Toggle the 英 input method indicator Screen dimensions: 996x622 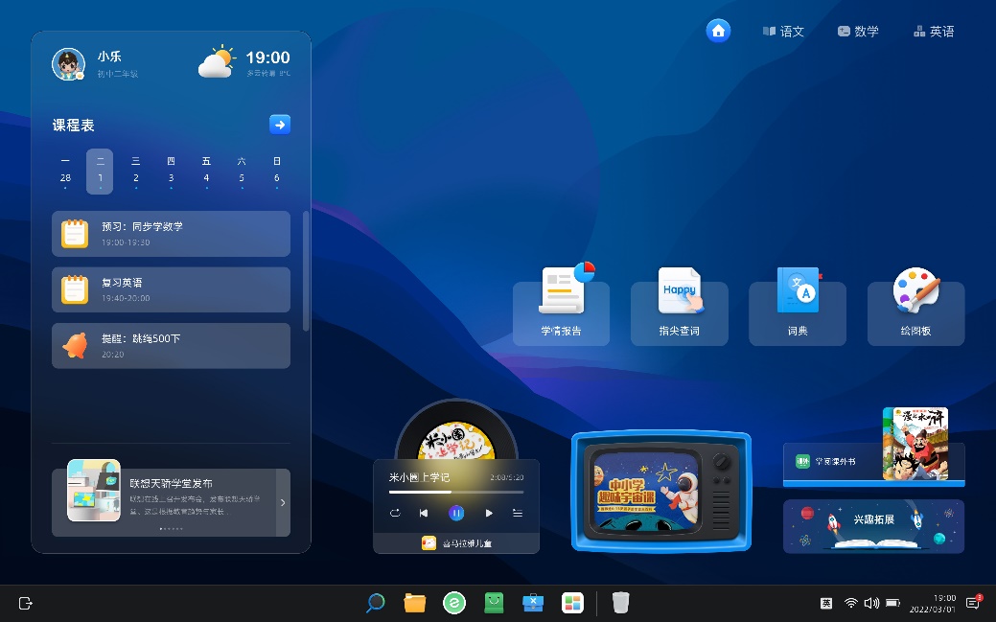click(x=825, y=603)
